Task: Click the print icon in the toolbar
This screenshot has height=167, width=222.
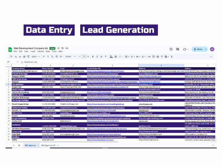Action: 24,57
